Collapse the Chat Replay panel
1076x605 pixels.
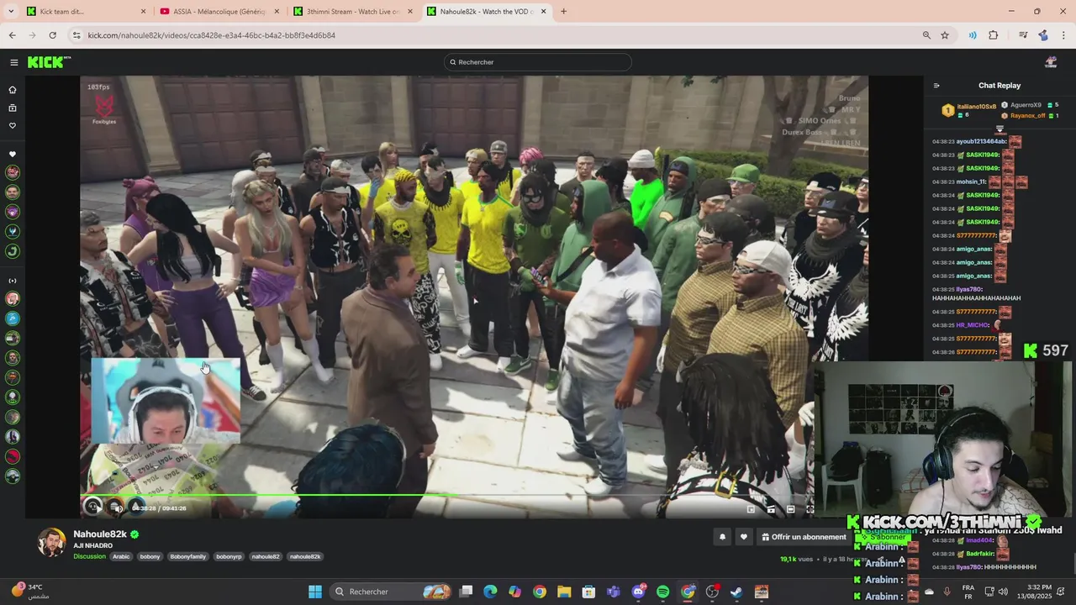936,86
